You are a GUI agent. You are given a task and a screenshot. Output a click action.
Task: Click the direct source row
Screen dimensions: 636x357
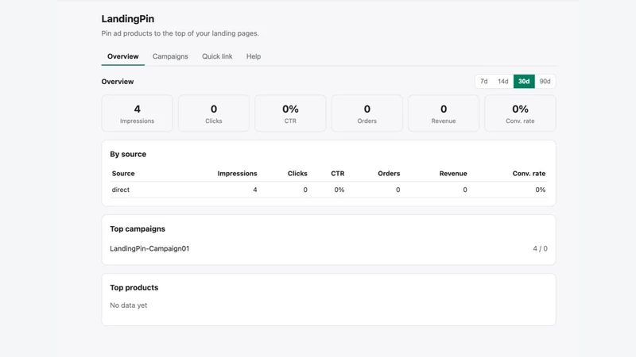pos(328,190)
